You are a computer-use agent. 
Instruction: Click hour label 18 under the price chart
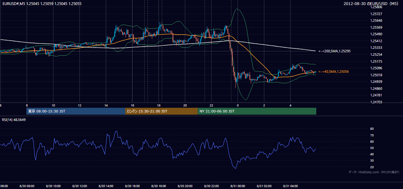159,105
